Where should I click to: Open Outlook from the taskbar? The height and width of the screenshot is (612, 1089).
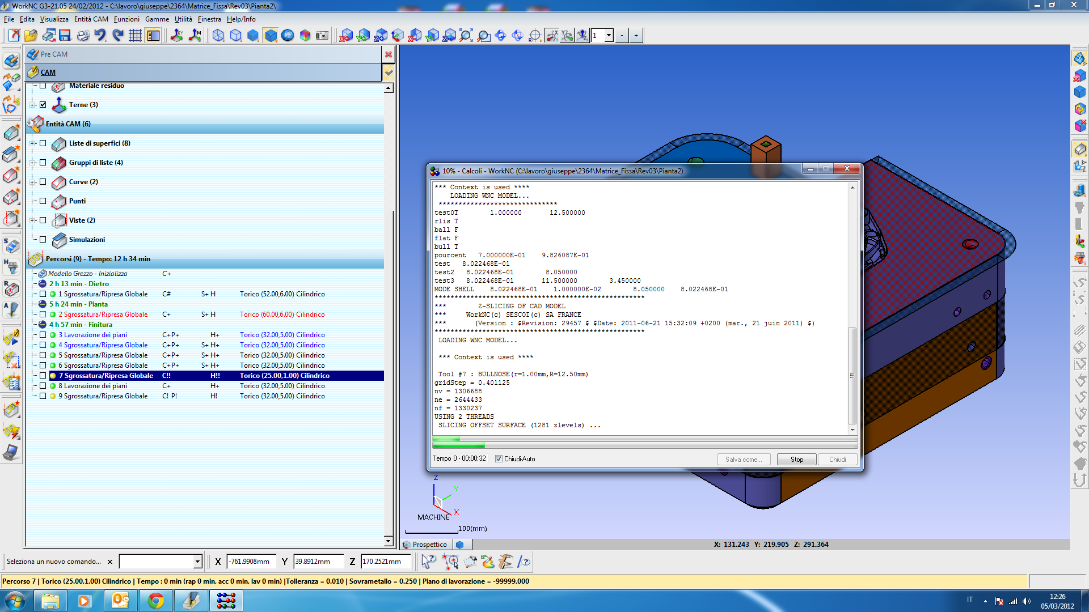pos(120,601)
